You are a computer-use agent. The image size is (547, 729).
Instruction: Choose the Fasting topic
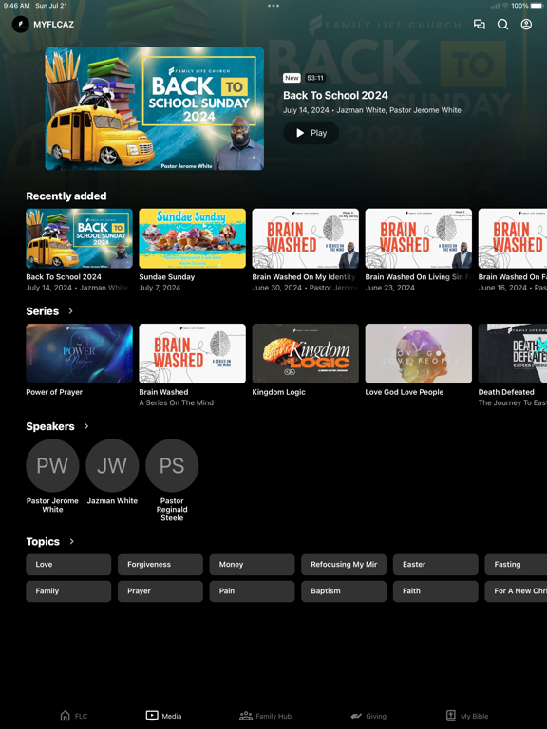click(x=516, y=565)
